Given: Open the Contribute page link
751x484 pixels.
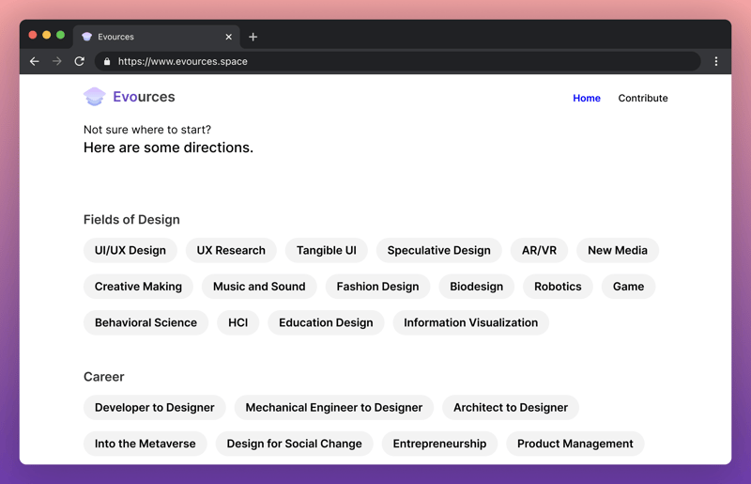Looking at the screenshot, I should 642,98.
